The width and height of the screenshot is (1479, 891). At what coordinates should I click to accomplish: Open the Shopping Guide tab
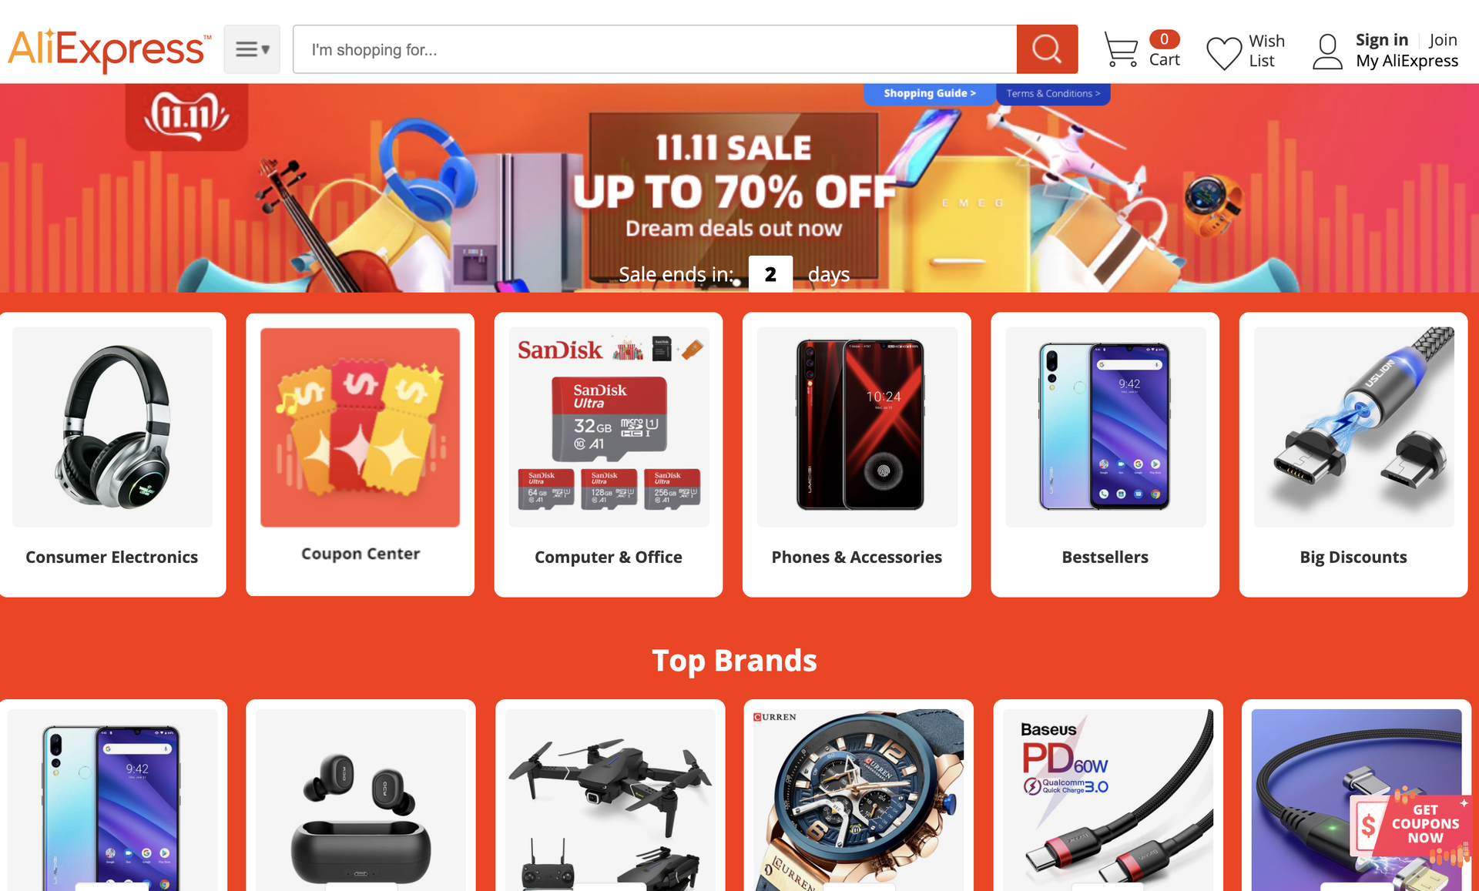point(929,93)
